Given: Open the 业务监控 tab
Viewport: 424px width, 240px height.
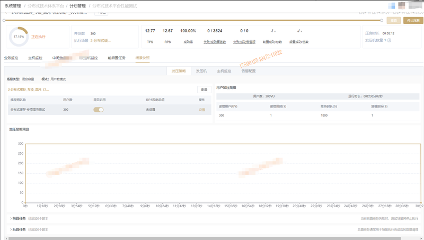Looking at the screenshot, I should pos(11,58).
